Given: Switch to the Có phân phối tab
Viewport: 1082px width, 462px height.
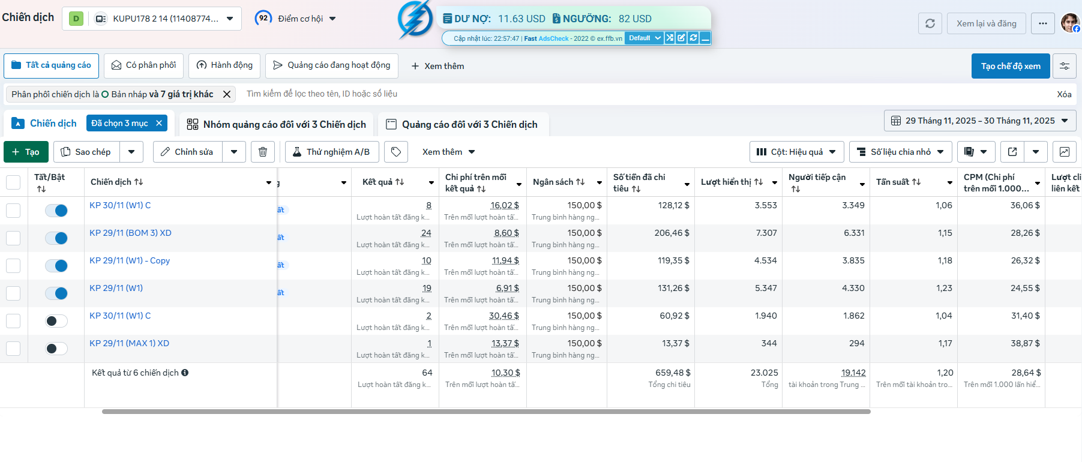Looking at the screenshot, I should [143, 65].
